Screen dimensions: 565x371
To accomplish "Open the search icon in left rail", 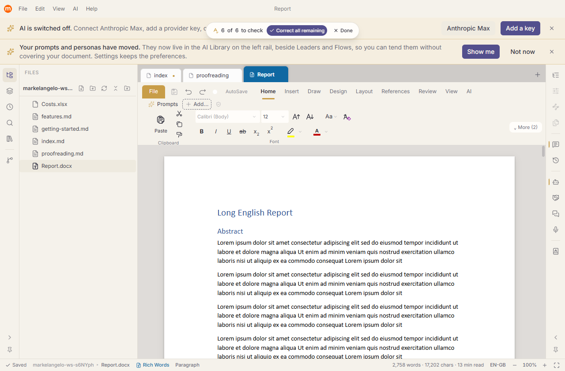I will [10, 123].
